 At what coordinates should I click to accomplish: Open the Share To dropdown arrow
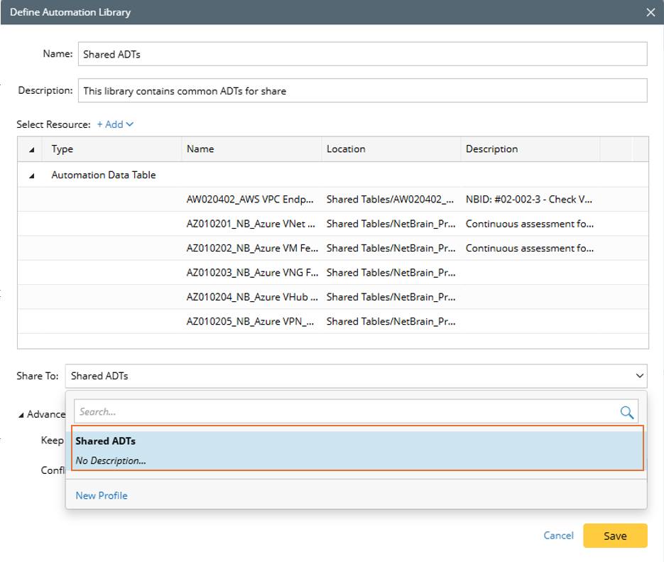pyautogui.click(x=641, y=376)
